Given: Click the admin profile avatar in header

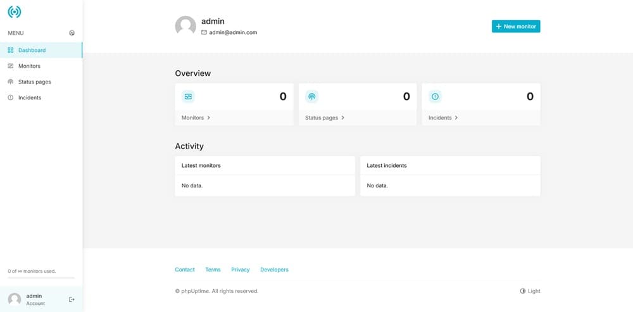Looking at the screenshot, I should pos(185,26).
